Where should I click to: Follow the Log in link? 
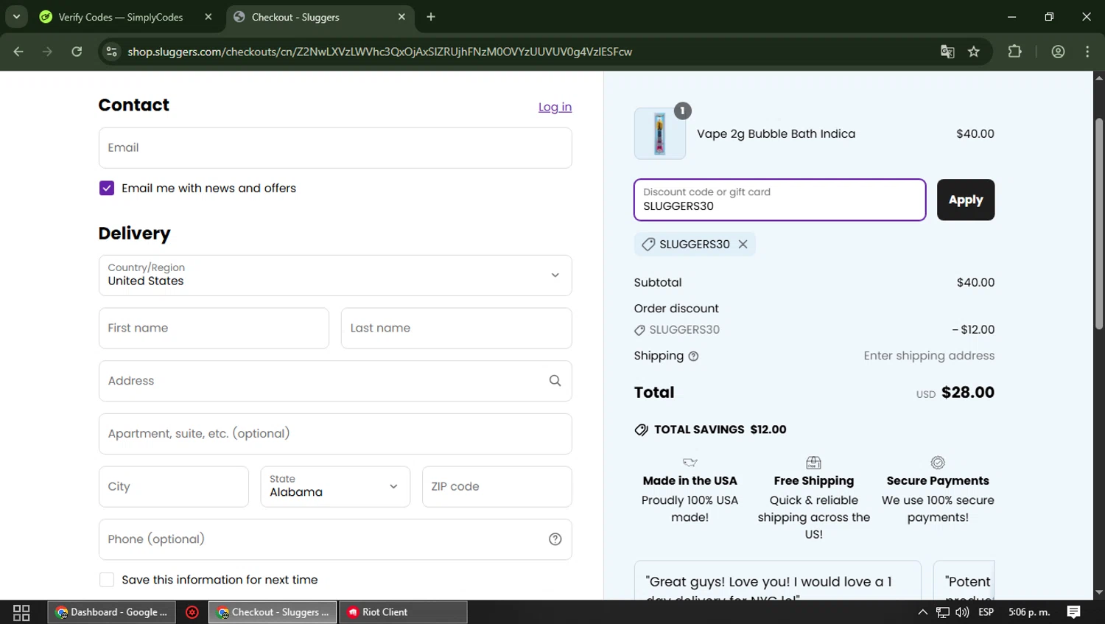pyautogui.click(x=555, y=107)
